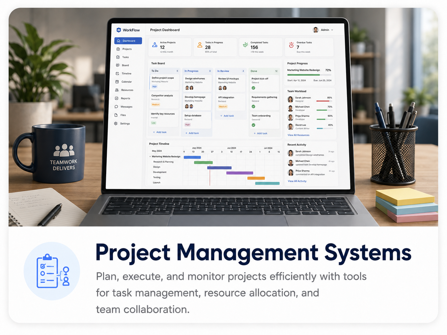Add task in the In Progress column
Screen dimensions: 447x335
192,133
